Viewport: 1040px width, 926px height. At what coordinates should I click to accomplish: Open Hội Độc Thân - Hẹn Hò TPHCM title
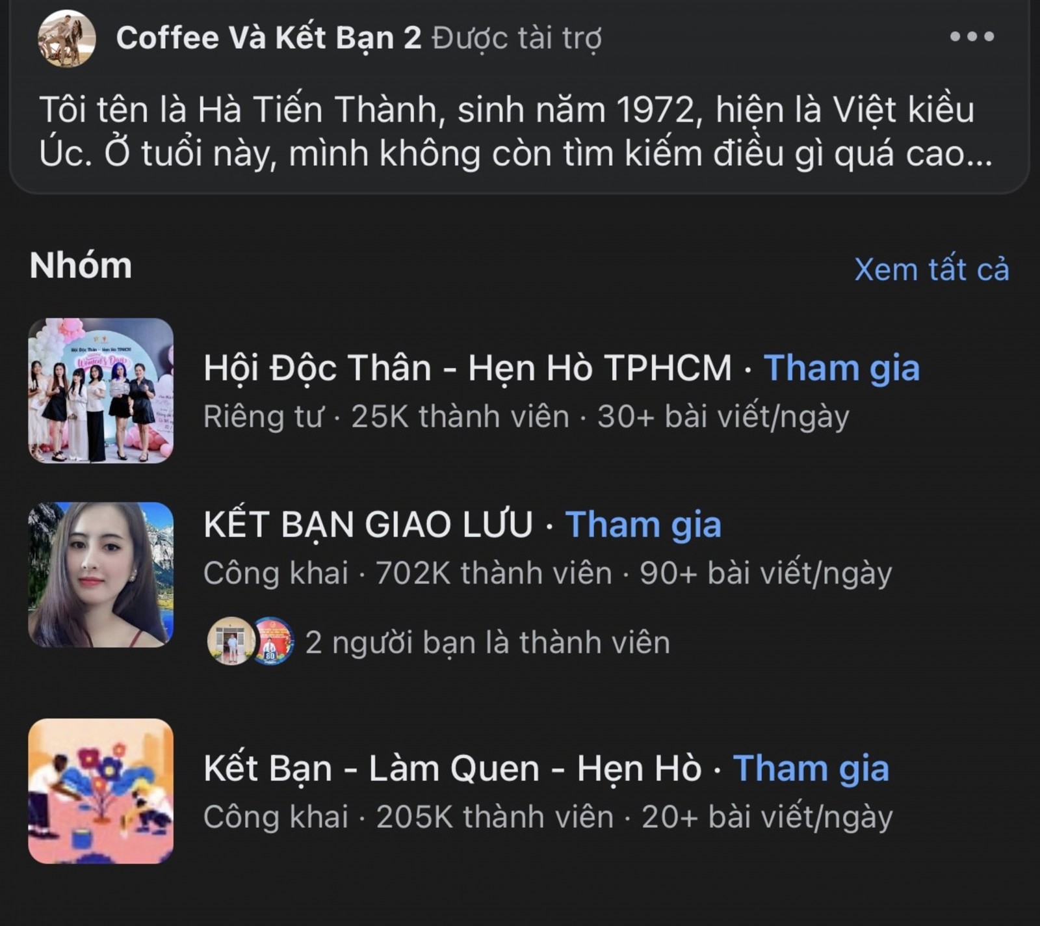tap(467, 368)
